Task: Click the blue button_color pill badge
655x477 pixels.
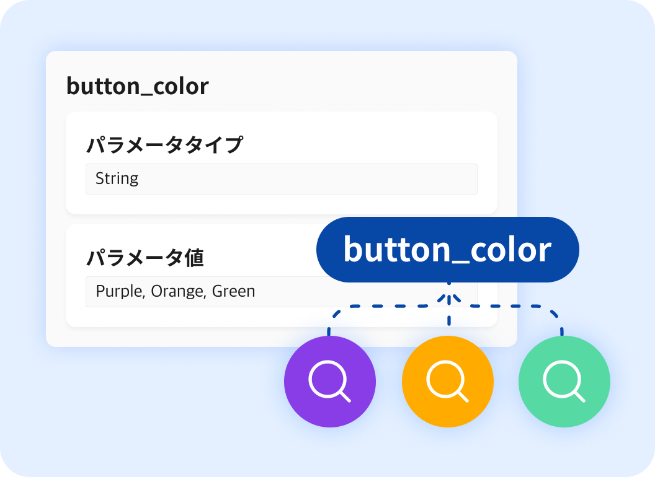Action: coord(447,250)
